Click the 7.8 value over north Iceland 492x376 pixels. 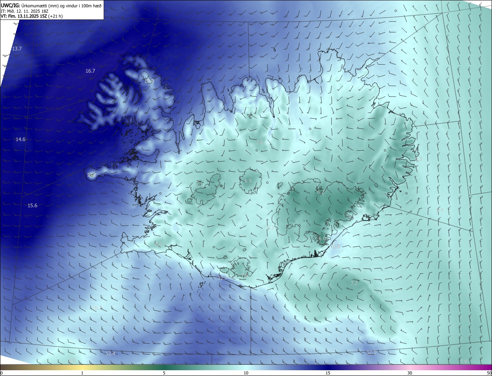[x=260, y=142]
